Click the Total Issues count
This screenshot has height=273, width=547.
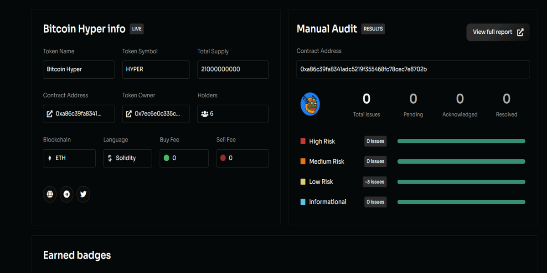pyautogui.click(x=366, y=99)
